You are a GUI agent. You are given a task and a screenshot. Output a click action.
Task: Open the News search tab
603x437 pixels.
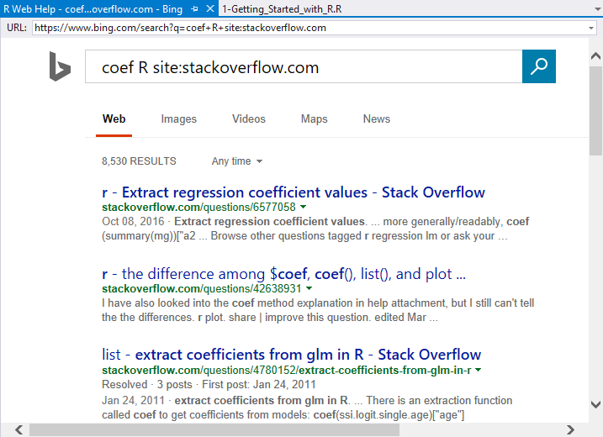point(377,118)
